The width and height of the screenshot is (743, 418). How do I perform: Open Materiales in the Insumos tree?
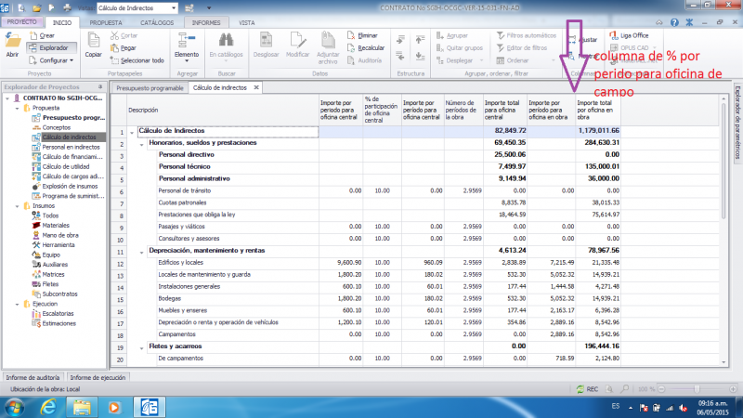tap(55, 225)
